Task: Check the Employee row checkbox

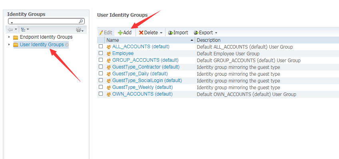Action: (x=101, y=53)
